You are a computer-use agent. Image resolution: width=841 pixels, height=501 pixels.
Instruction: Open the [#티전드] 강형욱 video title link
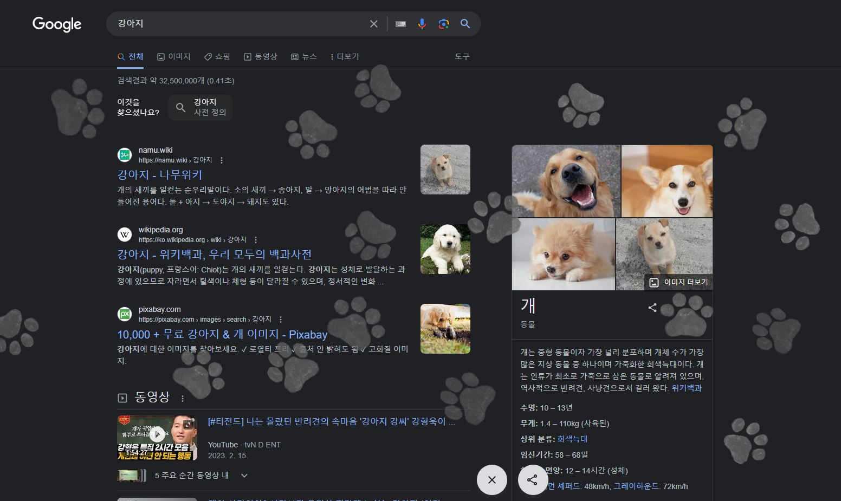(x=332, y=421)
